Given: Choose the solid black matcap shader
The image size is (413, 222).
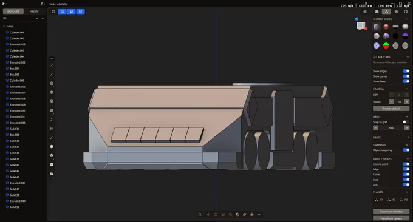Looking at the screenshot, I should [x=395, y=36].
